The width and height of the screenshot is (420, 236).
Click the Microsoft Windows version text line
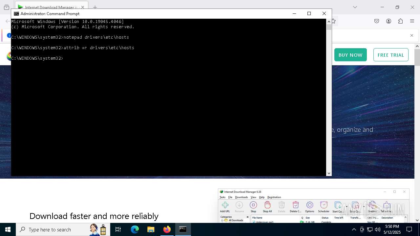[68, 22]
